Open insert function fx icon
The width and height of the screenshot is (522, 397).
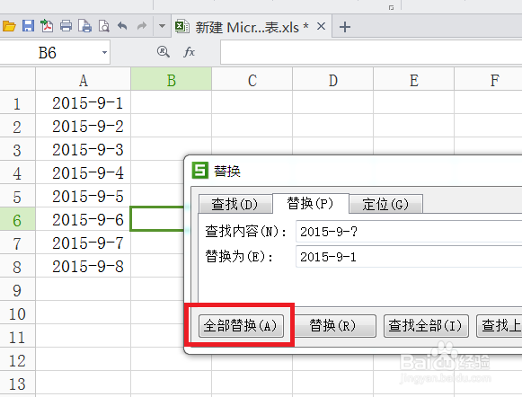pos(189,52)
